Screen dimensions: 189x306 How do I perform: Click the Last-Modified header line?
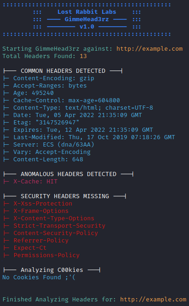point(94,137)
